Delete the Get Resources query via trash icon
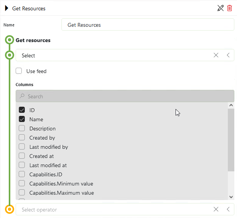The image size is (237, 218). coord(229,8)
